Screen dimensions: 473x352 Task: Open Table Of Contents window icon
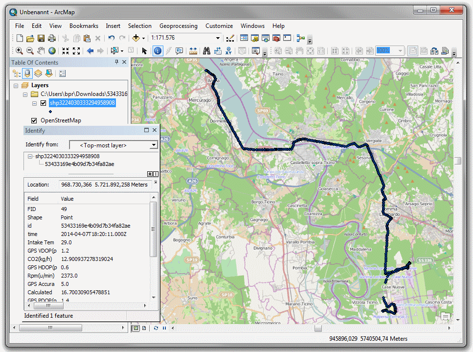tap(244, 38)
